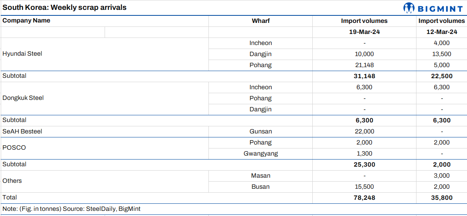Image resolution: width=467 pixels, height=216 pixels.
Task: Select the 78,248 total volume cell
Action: [364, 198]
